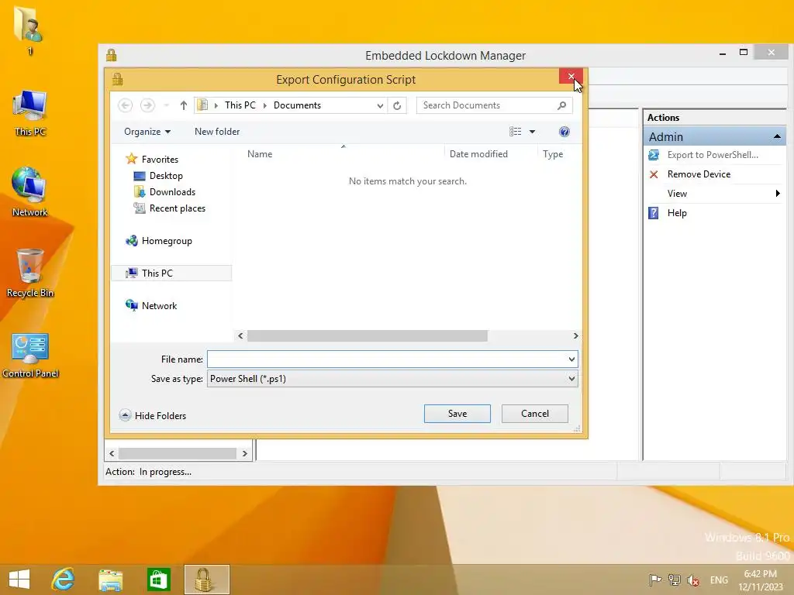This screenshot has width=794, height=595.
Task: Click the magnifier icon in Search Documents
Action: coord(561,105)
